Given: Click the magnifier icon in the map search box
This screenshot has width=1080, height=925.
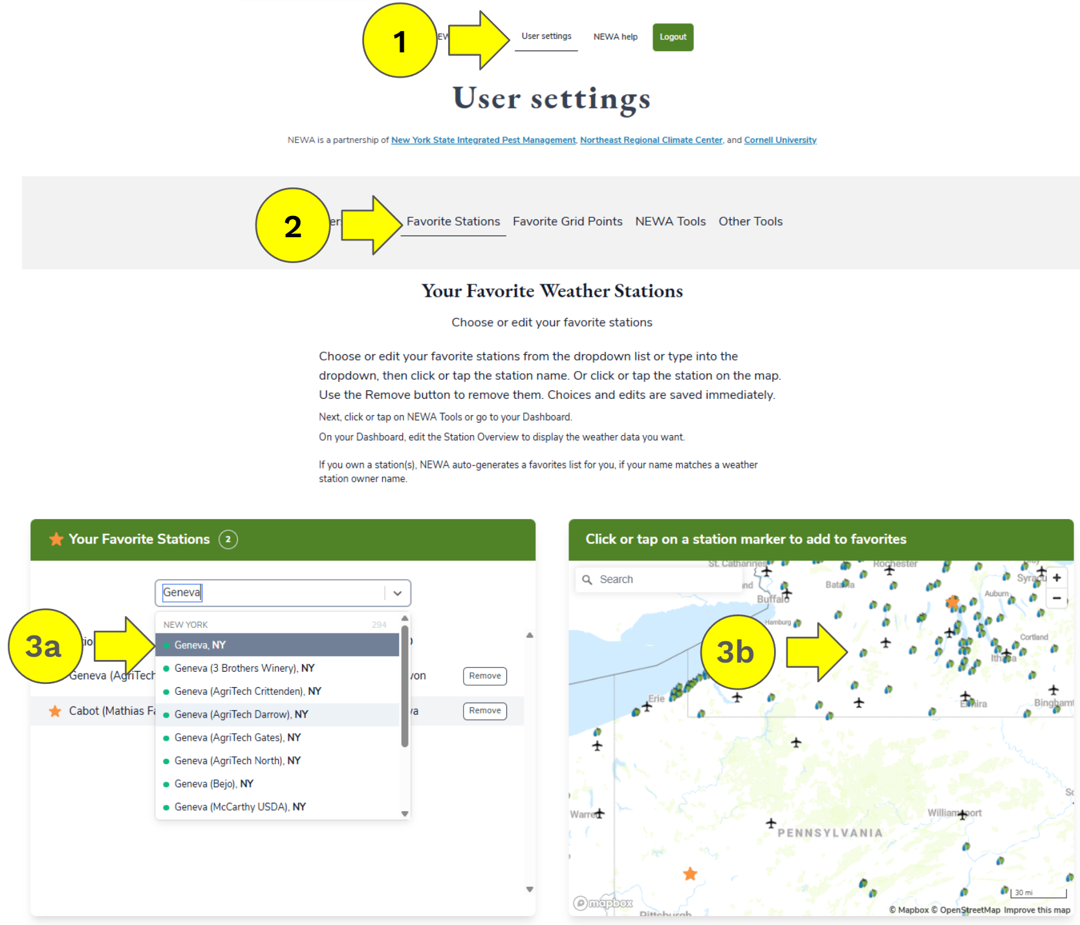Looking at the screenshot, I should [x=587, y=579].
